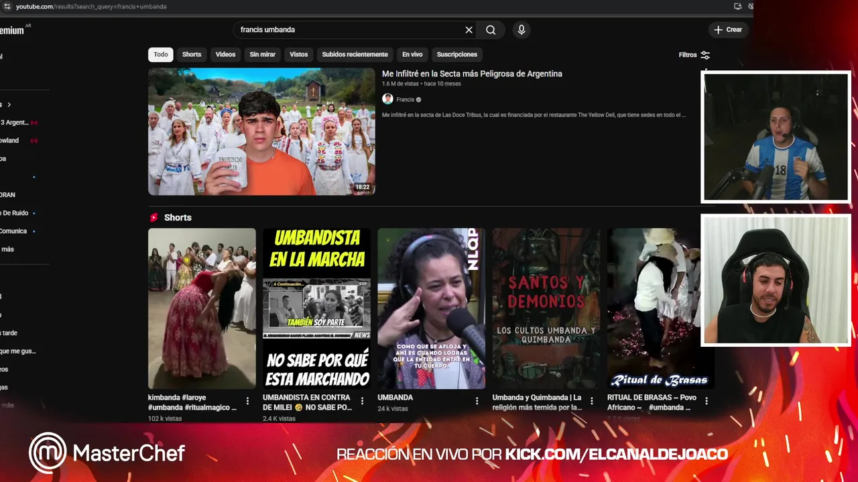Click the '1.6 M de vistas' metadata text

pyautogui.click(x=400, y=84)
